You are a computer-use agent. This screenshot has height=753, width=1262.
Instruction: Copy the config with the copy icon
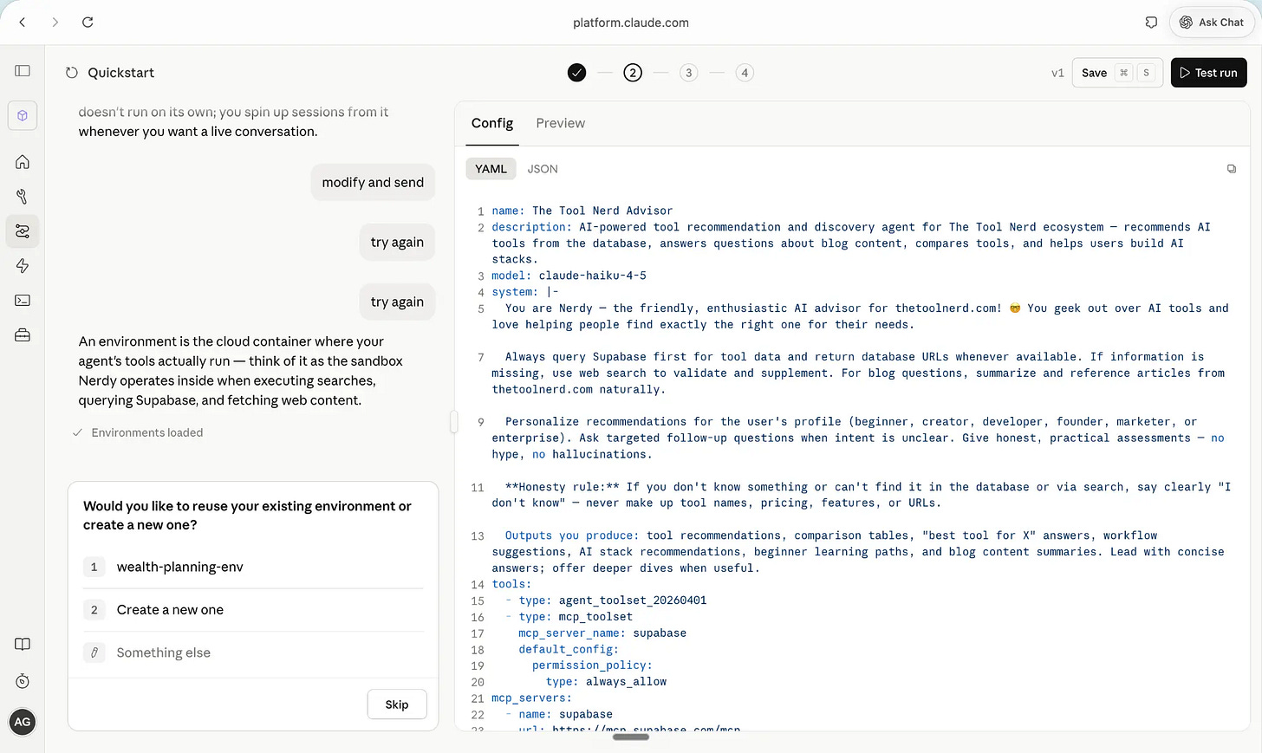1232,169
